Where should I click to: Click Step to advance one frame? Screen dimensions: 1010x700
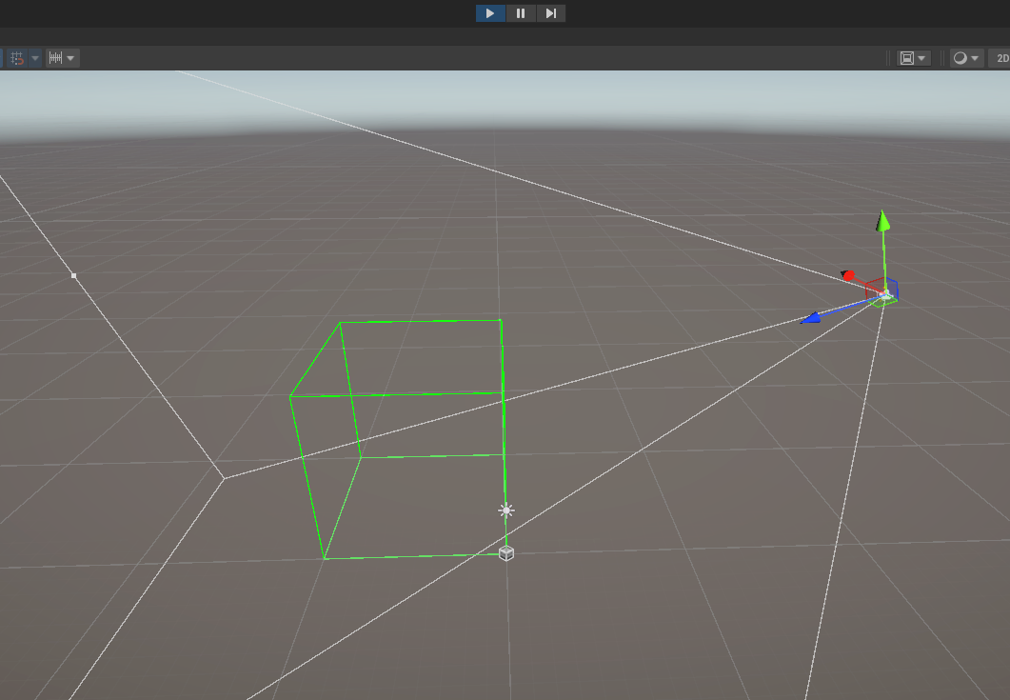click(550, 12)
